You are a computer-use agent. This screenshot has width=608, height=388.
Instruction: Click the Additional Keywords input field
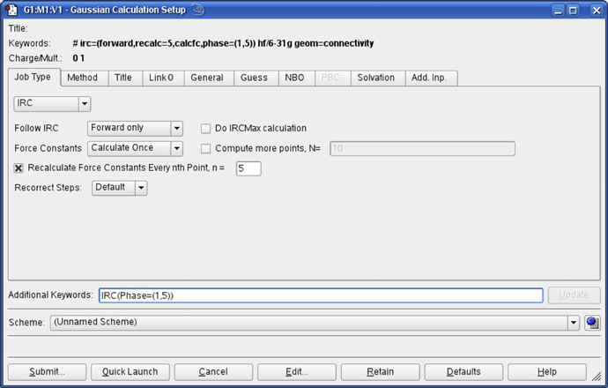click(321, 295)
